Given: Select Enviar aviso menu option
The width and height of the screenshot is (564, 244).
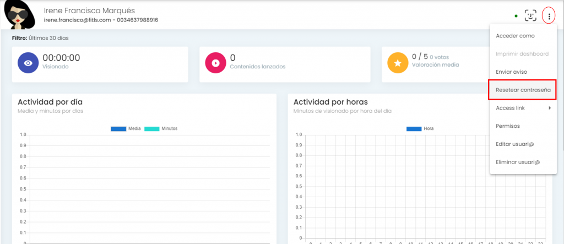Looking at the screenshot, I should 512,72.
